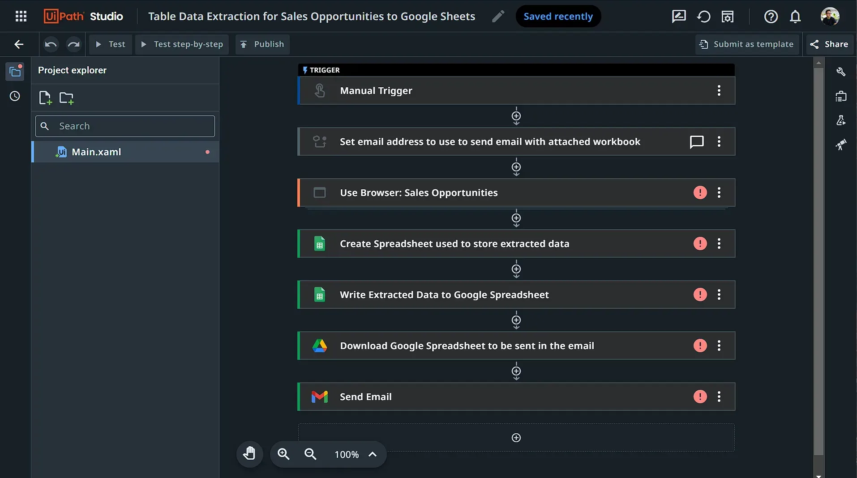Click the error badge on Use Browser step
The image size is (857, 478).
[x=700, y=192]
